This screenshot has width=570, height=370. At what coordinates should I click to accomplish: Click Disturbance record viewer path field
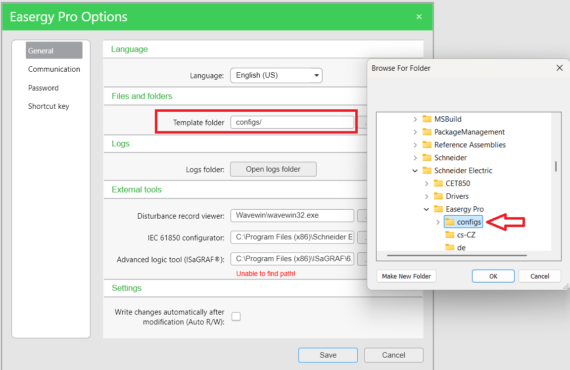point(292,215)
